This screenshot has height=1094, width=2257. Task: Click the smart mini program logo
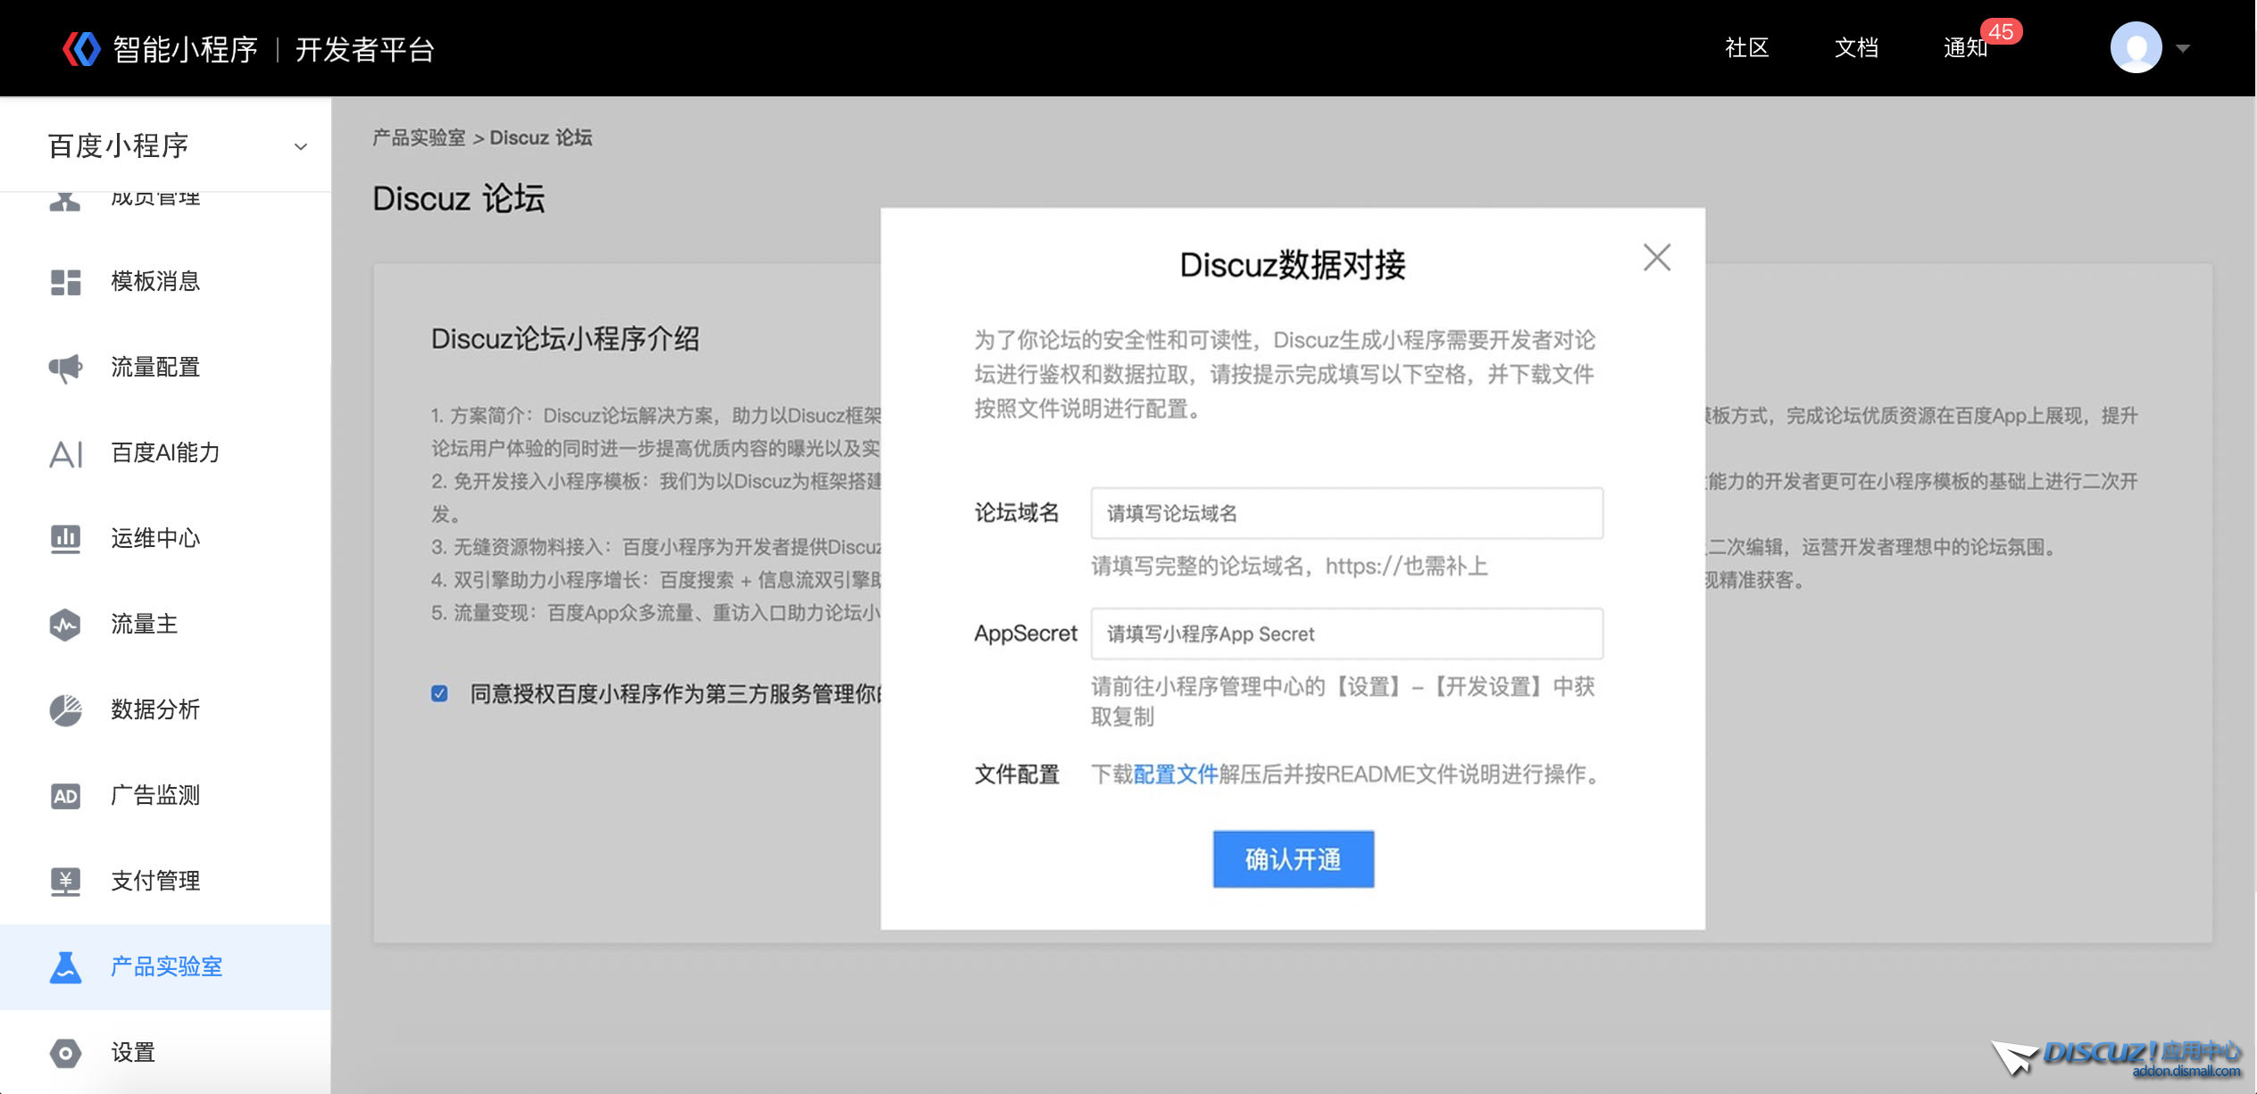click(x=81, y=49)
